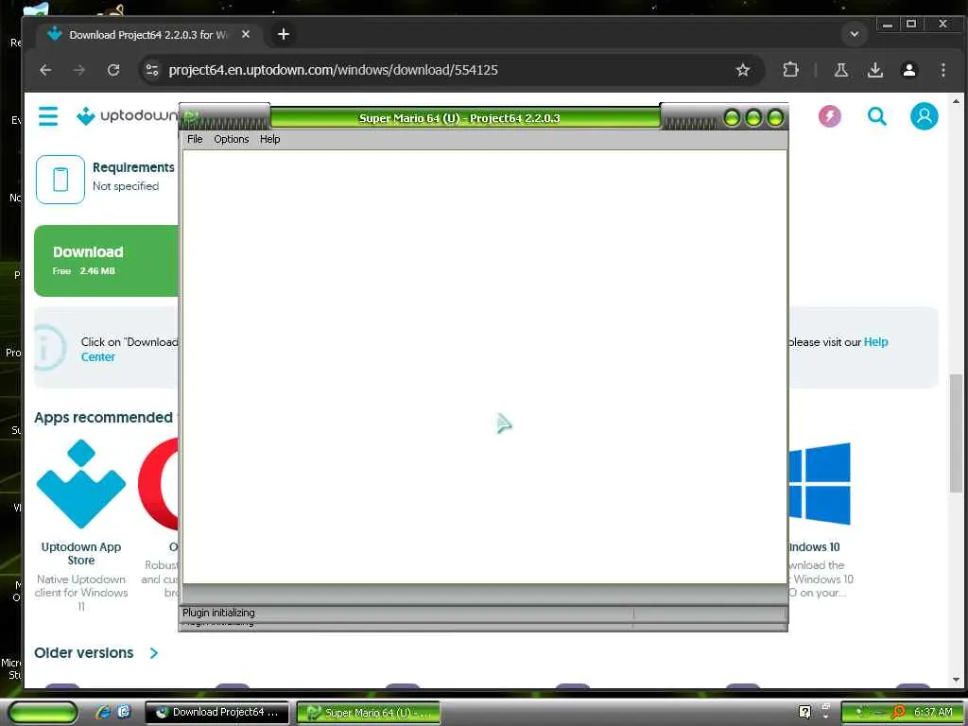This screenshot has height=726, width=968.
Task: Click the Requirements phone icon
Action: tap(60, 180)
